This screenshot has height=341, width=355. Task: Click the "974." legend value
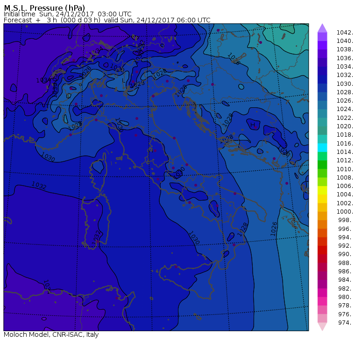click(x=346, y=323)
